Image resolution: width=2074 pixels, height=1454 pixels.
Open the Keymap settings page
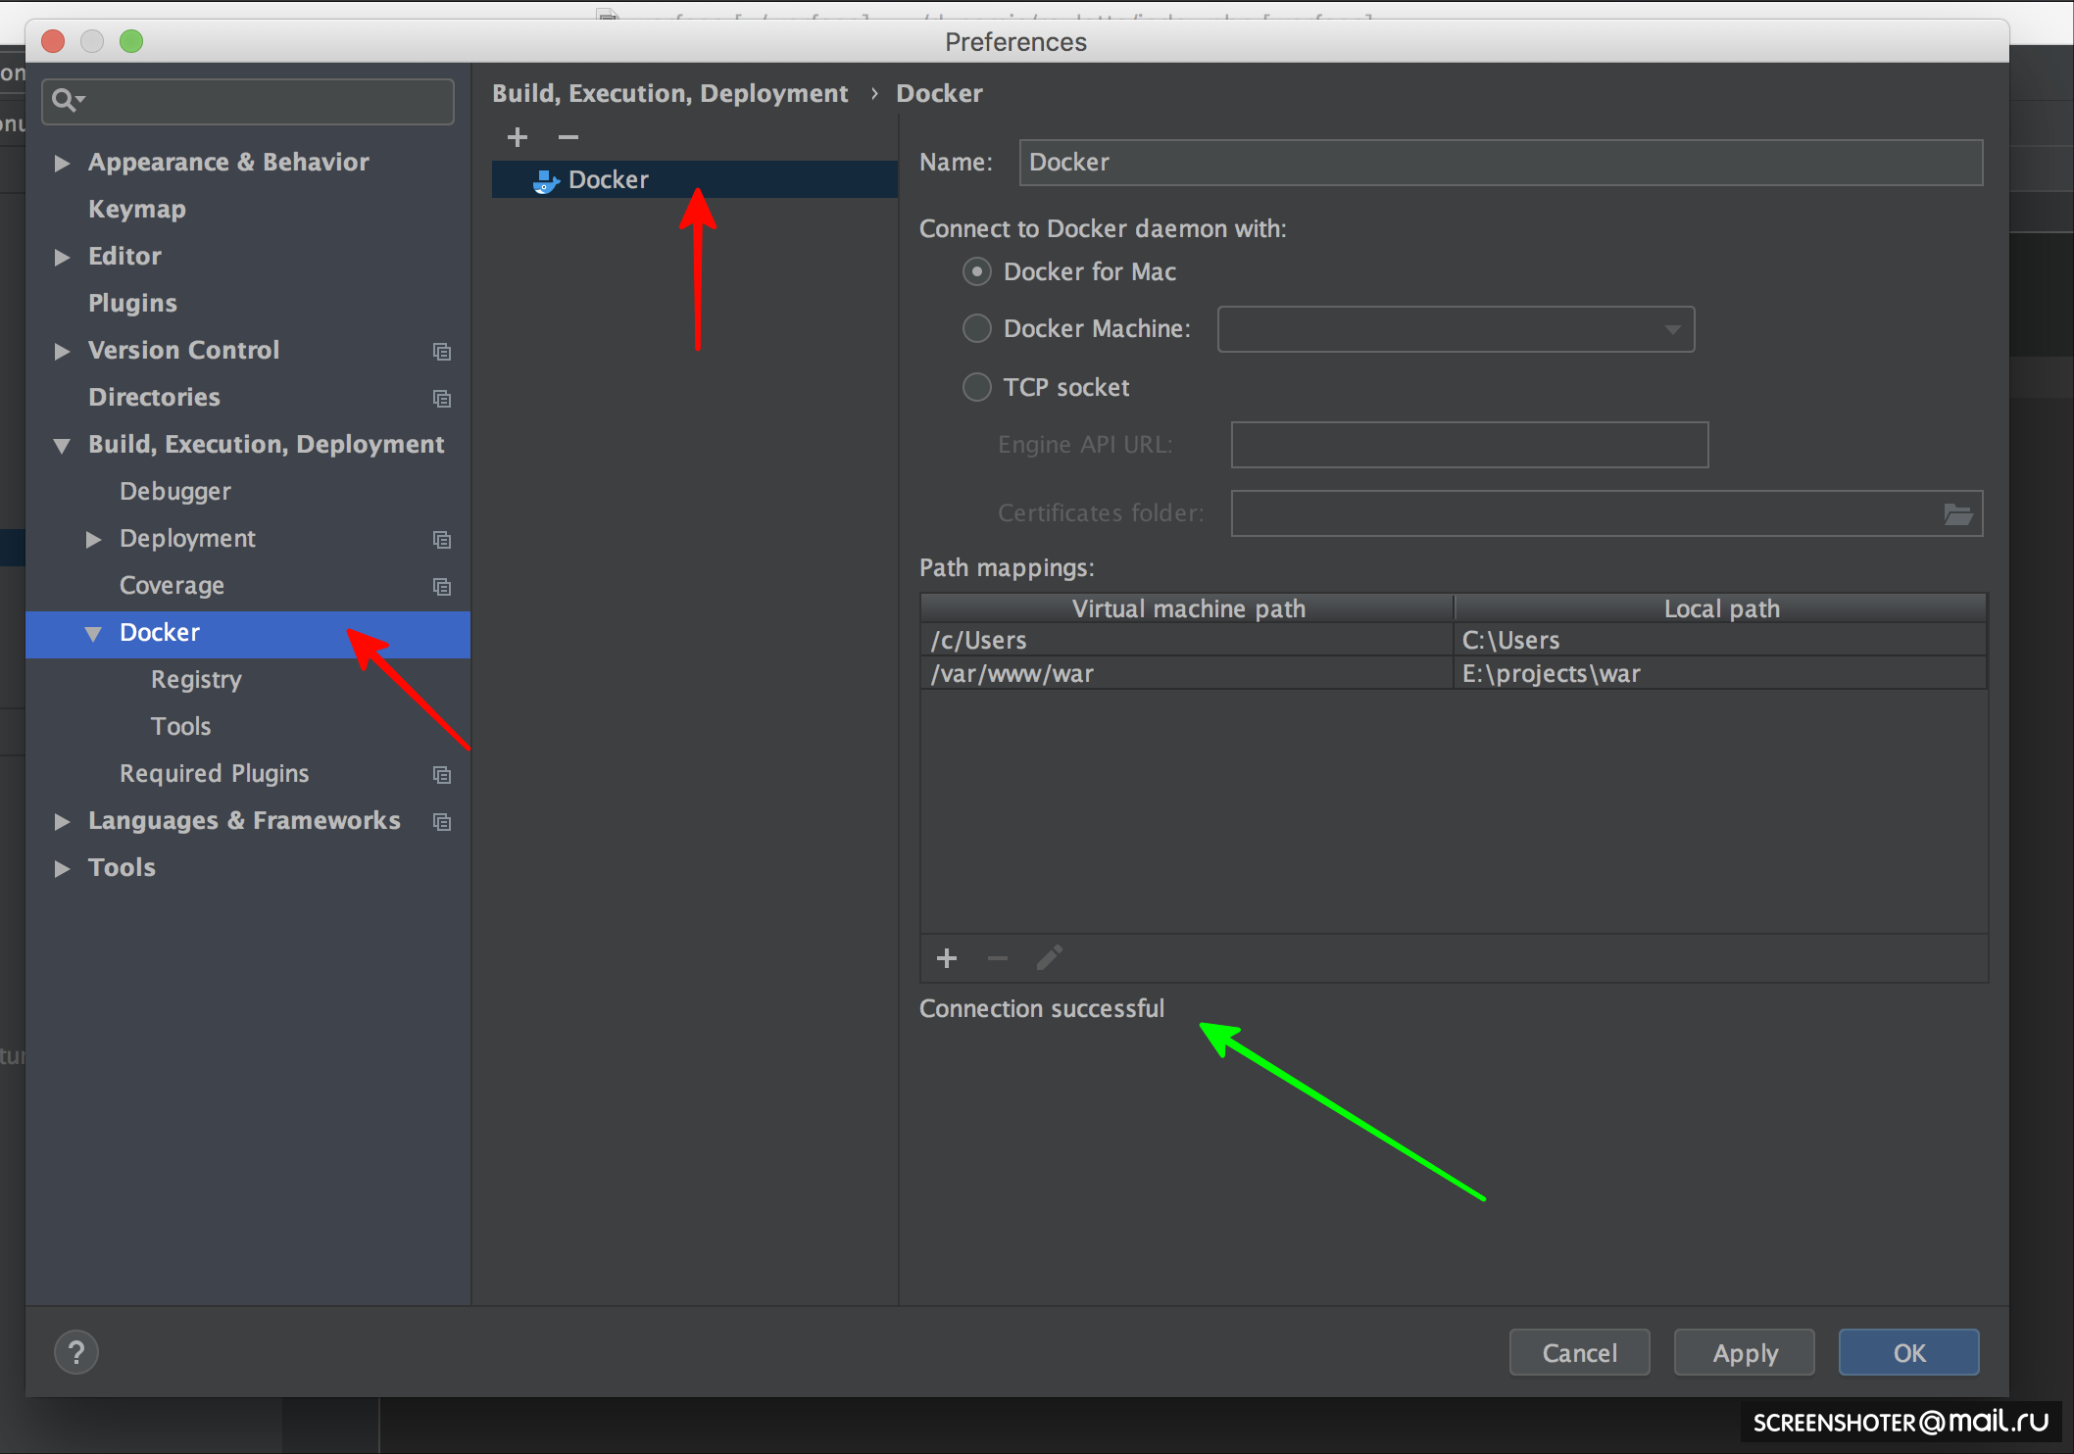tap(137, 209)
